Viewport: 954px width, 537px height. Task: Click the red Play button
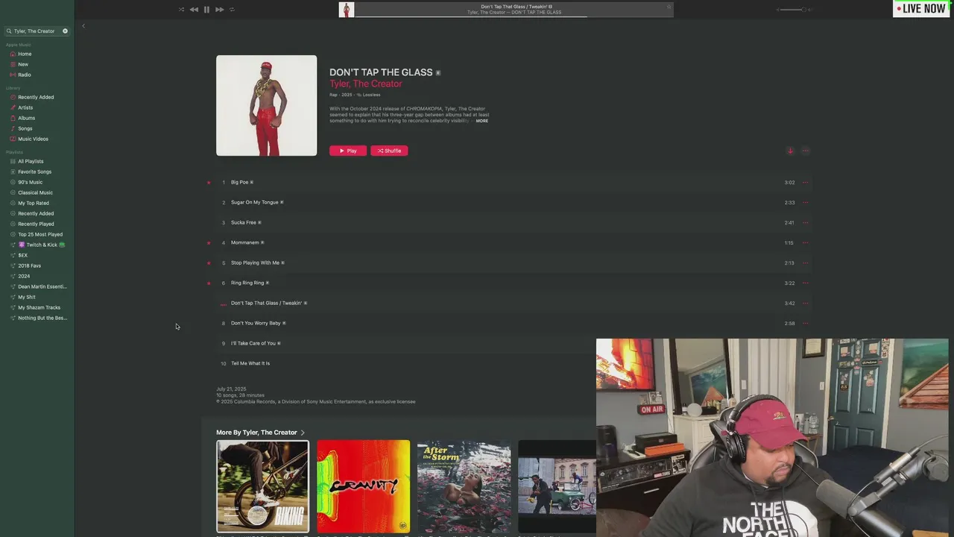pos(348,151)
